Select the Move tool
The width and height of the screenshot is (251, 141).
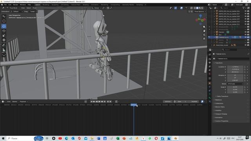coord(4,26)
